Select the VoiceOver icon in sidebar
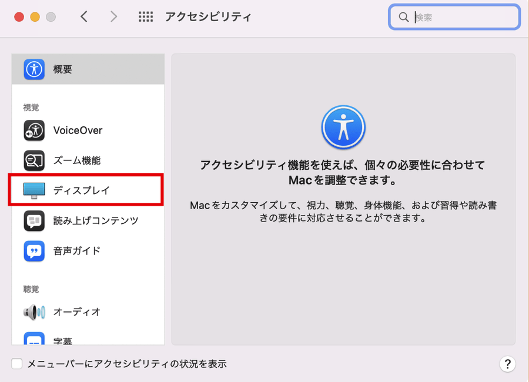529x382 pixels. (x=34, y=130)
